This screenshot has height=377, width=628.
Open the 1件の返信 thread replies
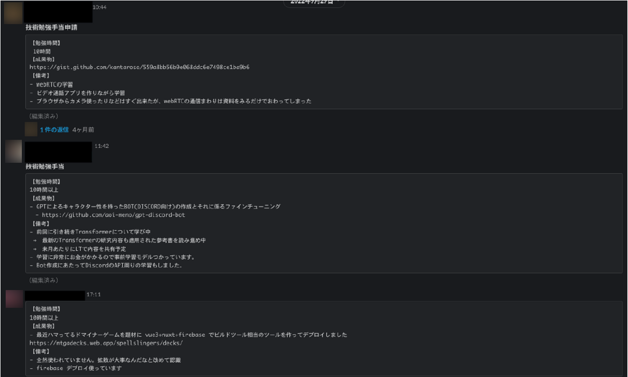54,130
